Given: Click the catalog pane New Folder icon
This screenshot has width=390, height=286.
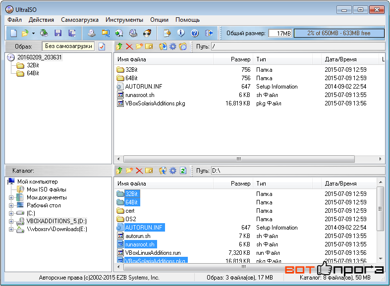Looking at the screenshot, I should coord(129,171).
